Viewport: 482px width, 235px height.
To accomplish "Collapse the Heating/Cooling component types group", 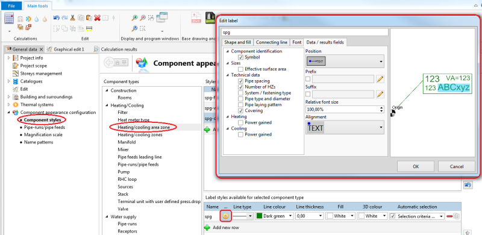I will tap(107, 105).
